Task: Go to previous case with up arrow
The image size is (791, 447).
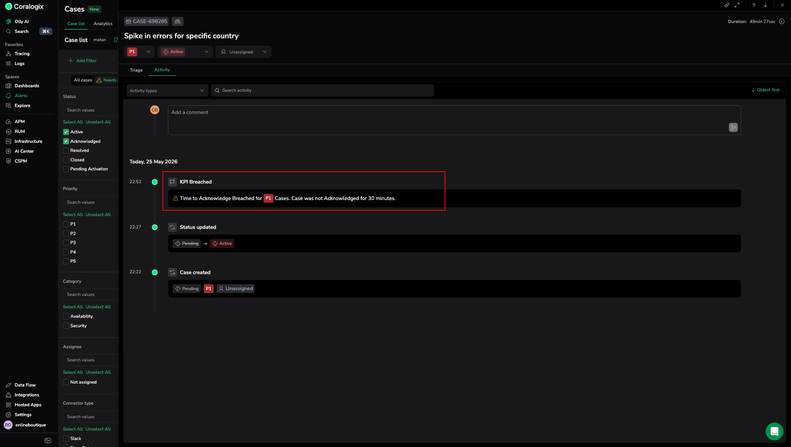Action: point(754,5)
